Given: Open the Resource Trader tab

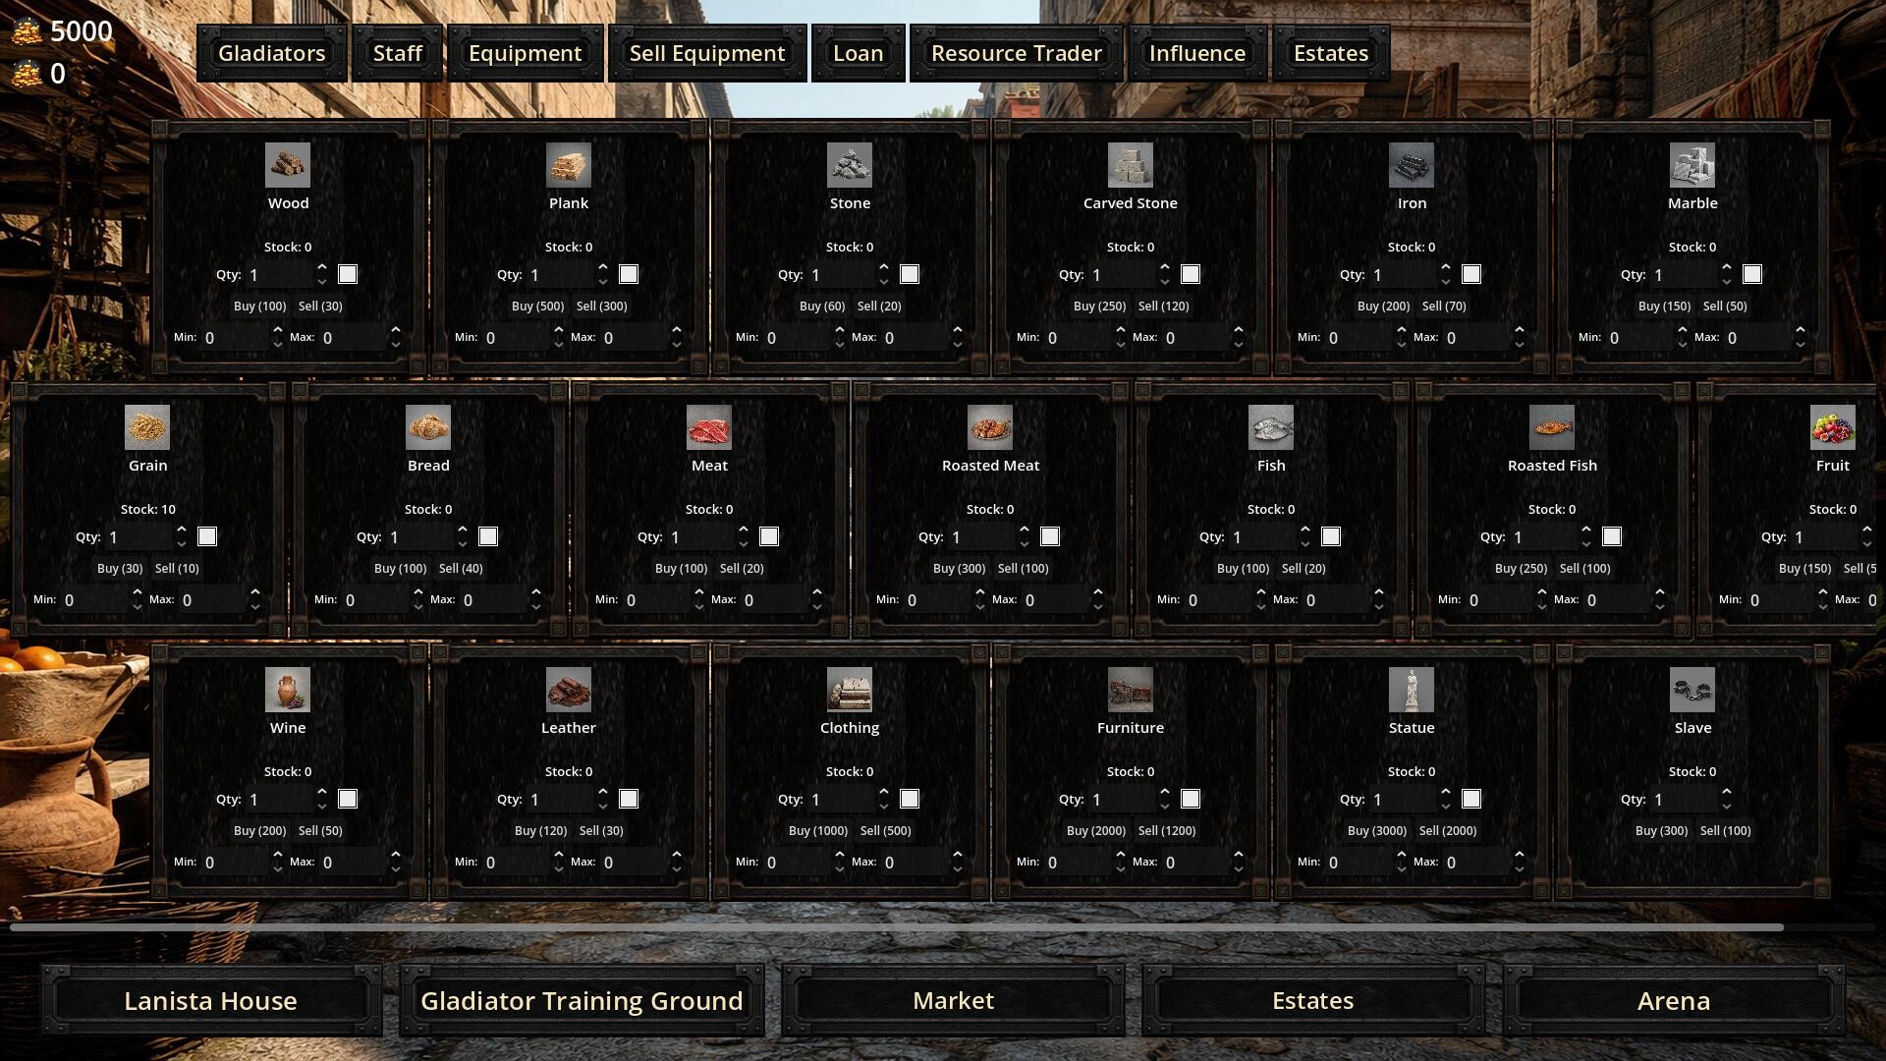Looking at the screenshot, I should (1017, 53).
